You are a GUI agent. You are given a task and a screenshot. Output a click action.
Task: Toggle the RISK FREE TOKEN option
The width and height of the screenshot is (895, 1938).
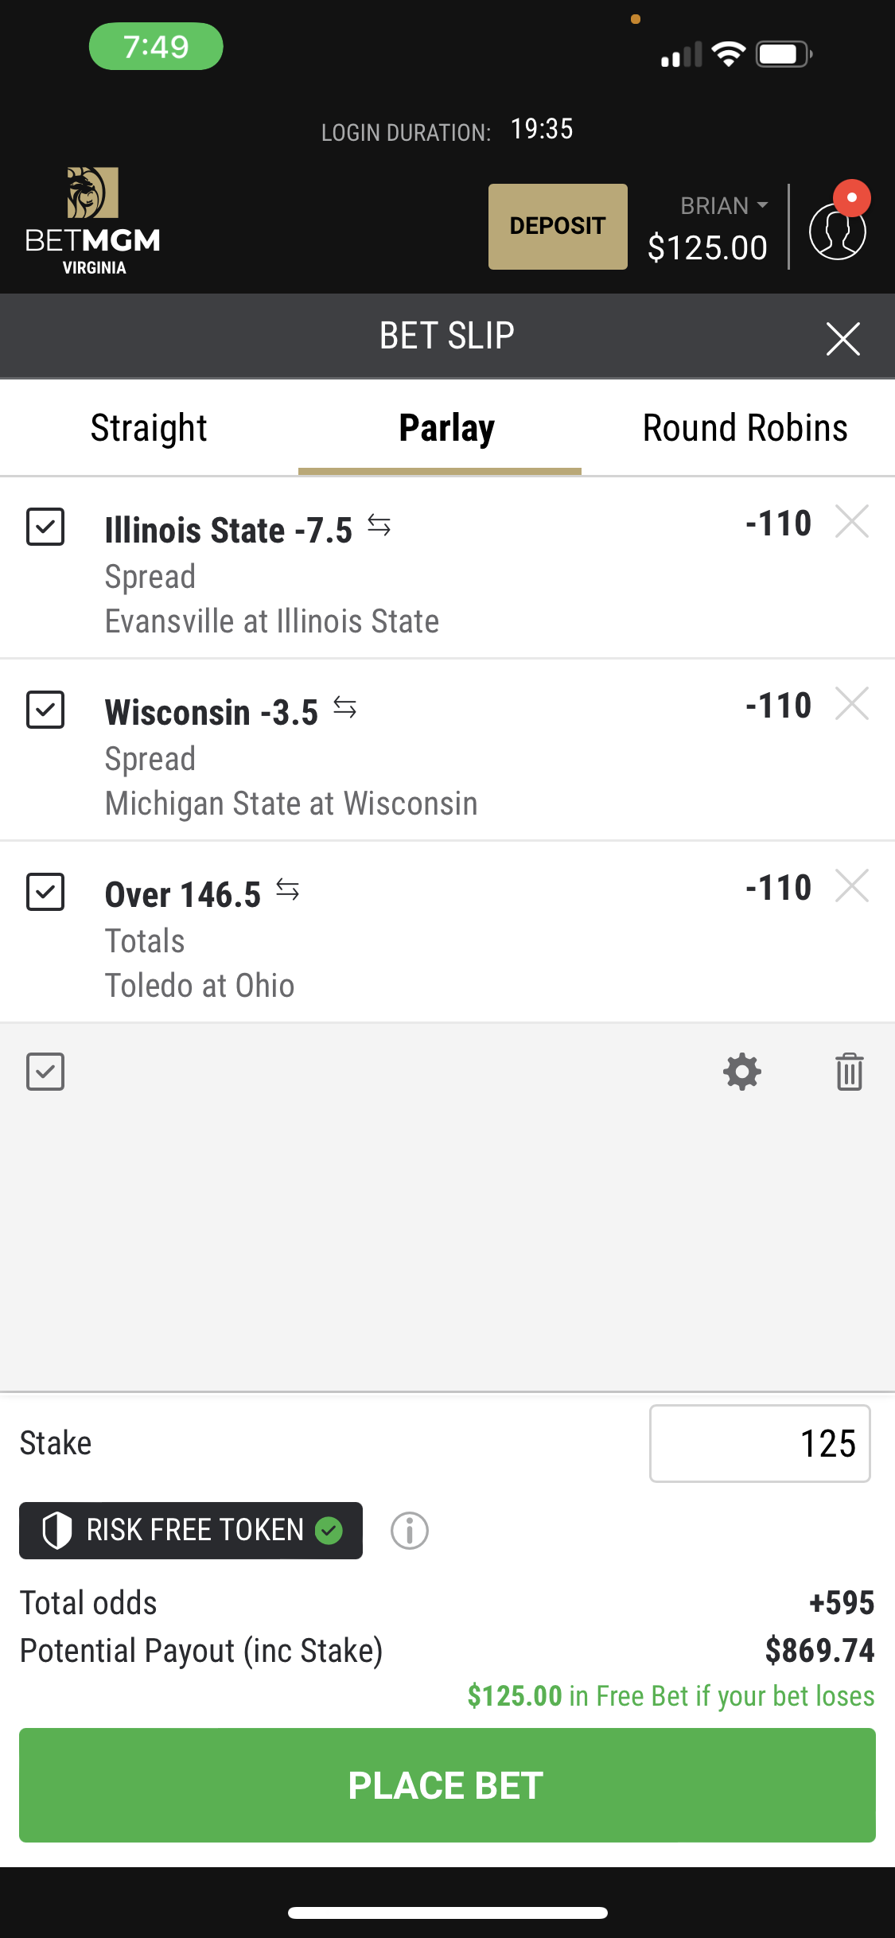coord(191,1530)
